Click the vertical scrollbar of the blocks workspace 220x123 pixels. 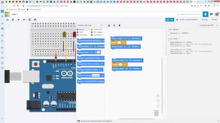click(162, 85)
